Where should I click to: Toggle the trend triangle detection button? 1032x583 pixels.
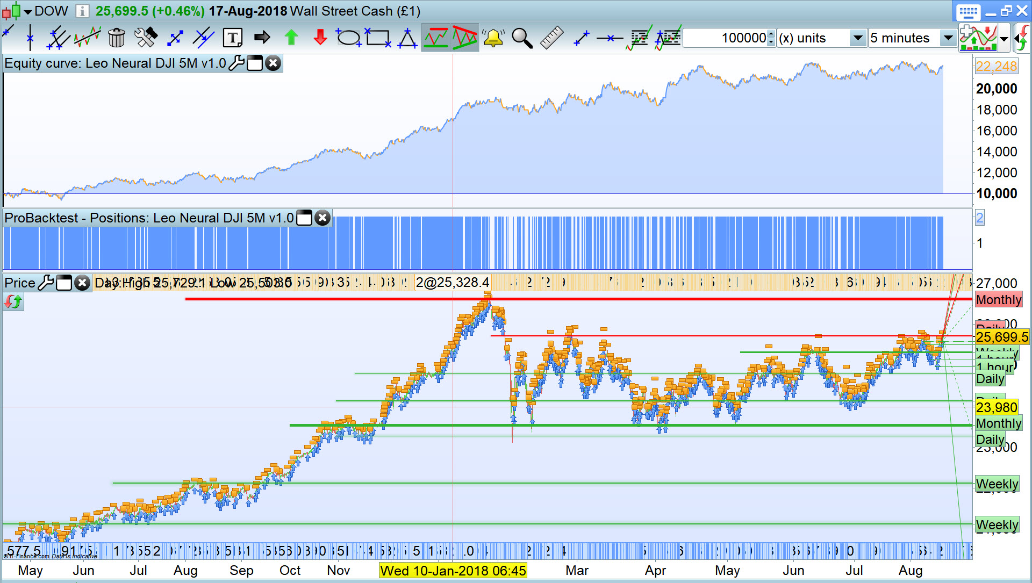click(464, 38)
